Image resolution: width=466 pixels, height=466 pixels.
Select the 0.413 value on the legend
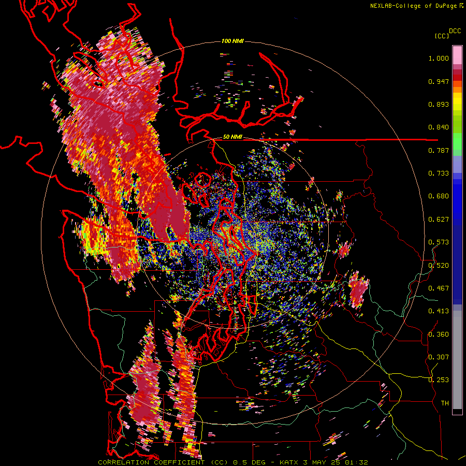439,311
